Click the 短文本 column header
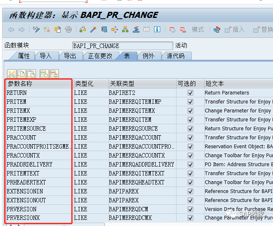The height and width of the screenshot is (226, 273). (x=239, y=84)
